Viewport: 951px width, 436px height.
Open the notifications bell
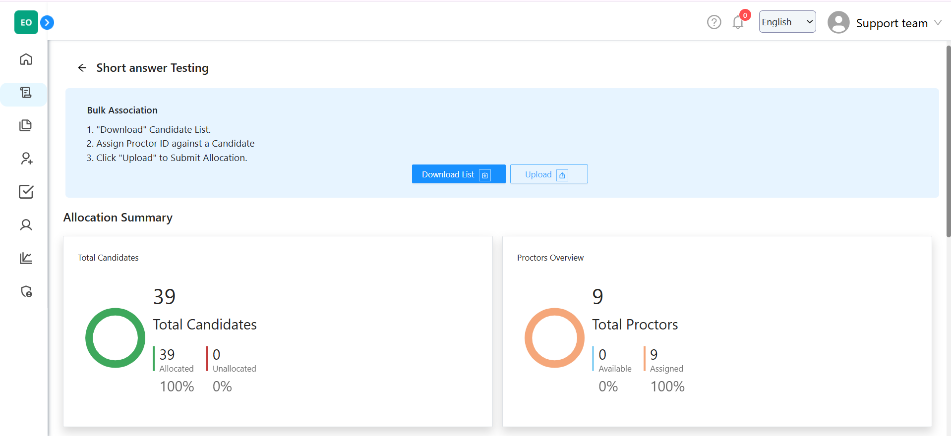(738, 23)
